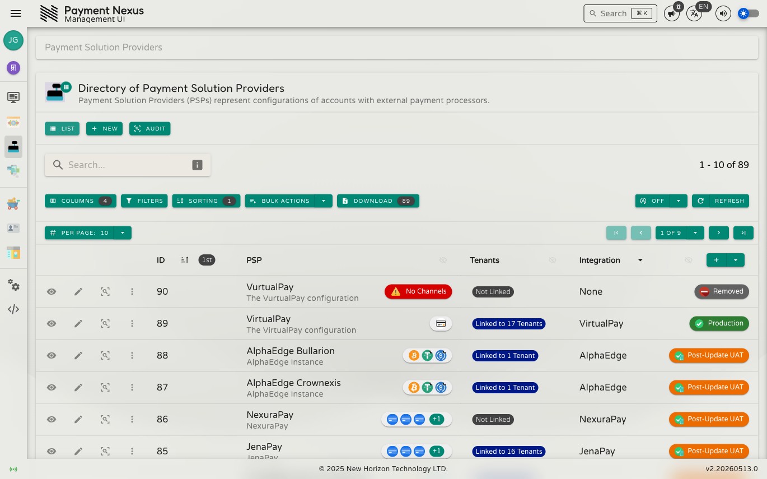
Task: Click DOWNLOAD 89 records button
Action: tap(378, 201)
